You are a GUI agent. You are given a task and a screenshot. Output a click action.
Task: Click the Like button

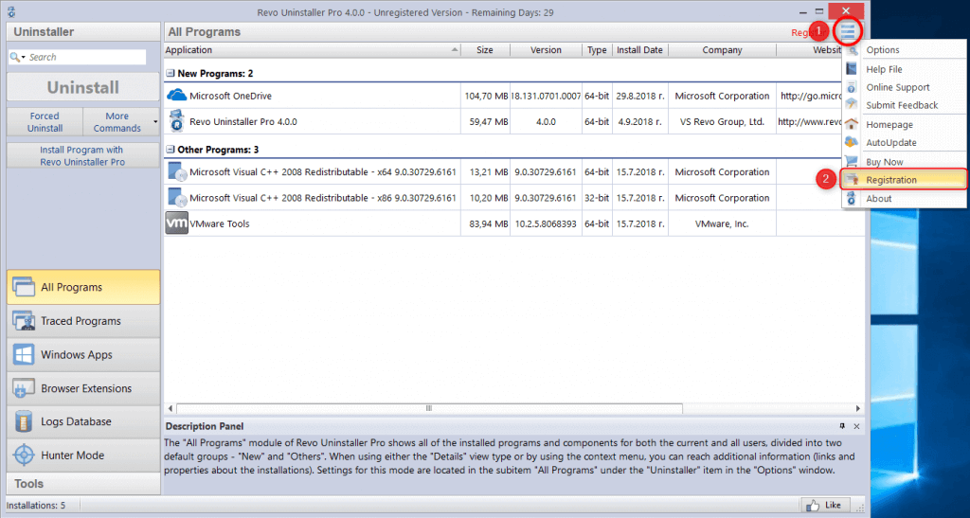click(825, 505)
